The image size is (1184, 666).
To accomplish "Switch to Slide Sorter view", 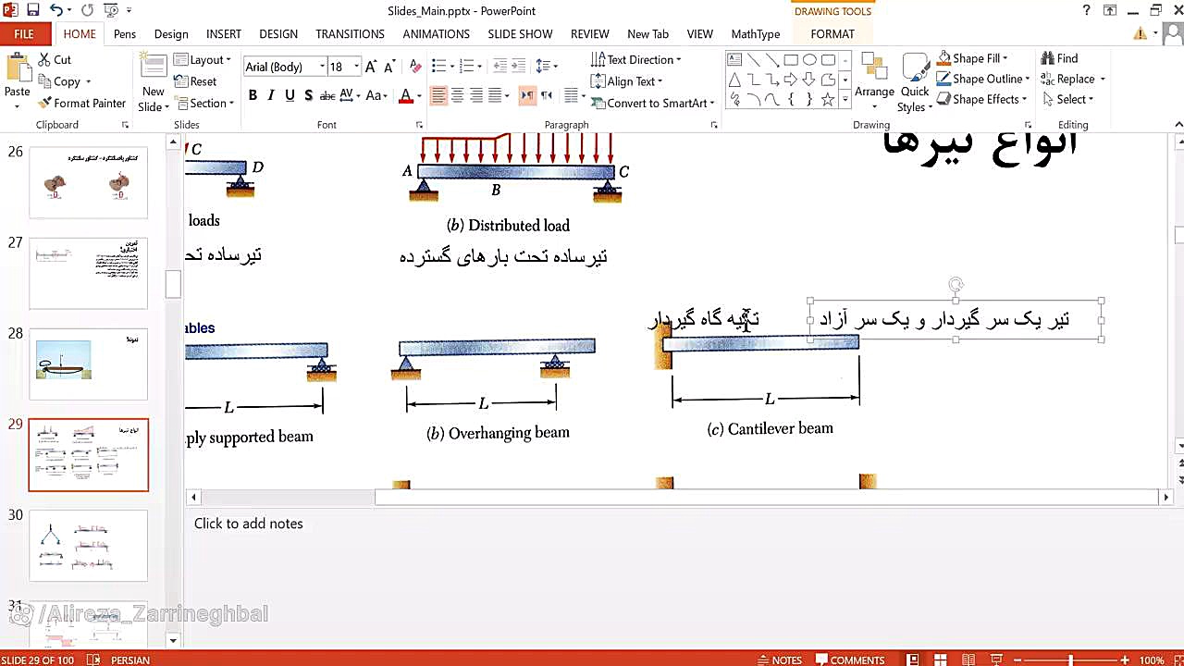I will [x=940, y=660].
